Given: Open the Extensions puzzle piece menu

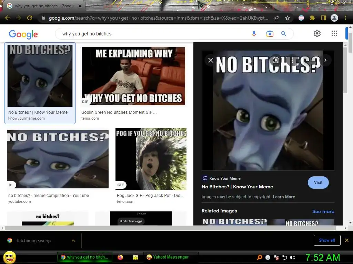Looking at the screenshot, I should (x=312, y=18).
